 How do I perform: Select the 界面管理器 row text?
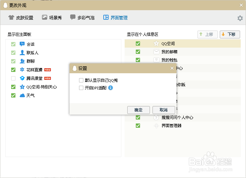[x=171, y=126]
